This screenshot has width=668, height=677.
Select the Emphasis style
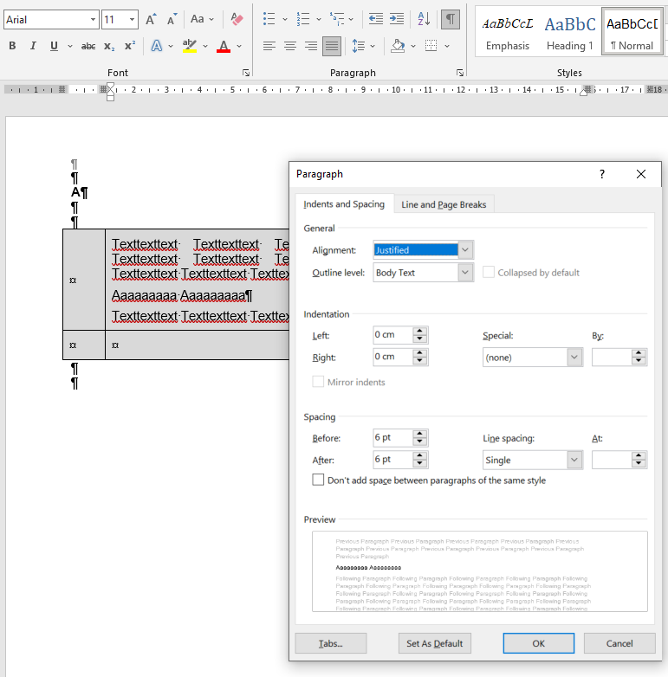(508, 33)
